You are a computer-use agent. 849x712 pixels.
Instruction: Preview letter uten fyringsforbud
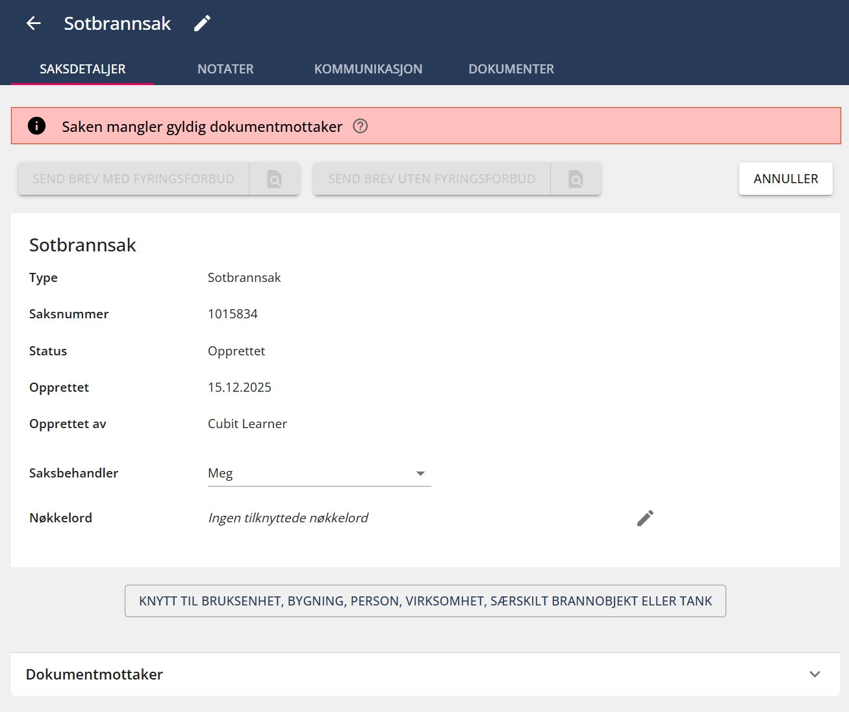576,179
